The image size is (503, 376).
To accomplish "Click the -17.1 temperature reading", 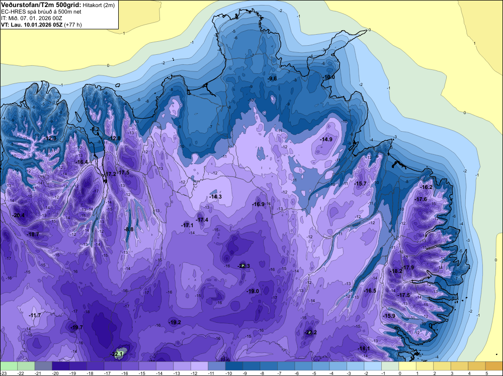I will click(x=187, y=226).
